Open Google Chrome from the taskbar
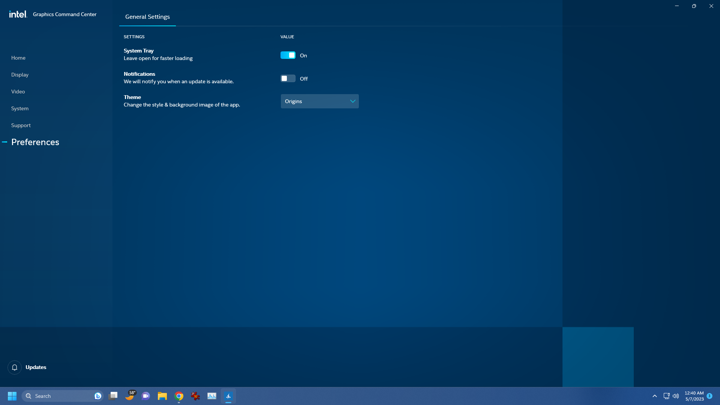The height and width of the screenshot is (405, 720). click(178, 396)
